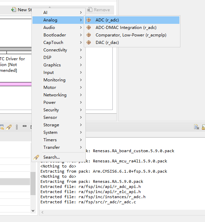This screenshot has height=222, width=205.
Task: Expand the Motor submenu arrow
Action: 81,88
